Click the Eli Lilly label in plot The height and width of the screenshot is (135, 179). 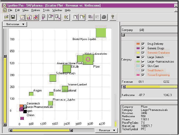click(x=75, y=67)
